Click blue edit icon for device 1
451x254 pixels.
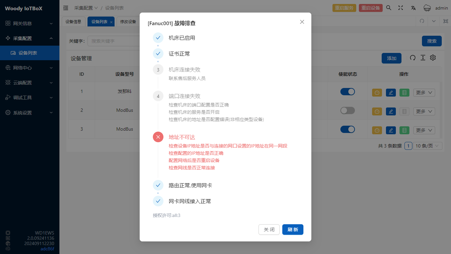tap(391, 93)
